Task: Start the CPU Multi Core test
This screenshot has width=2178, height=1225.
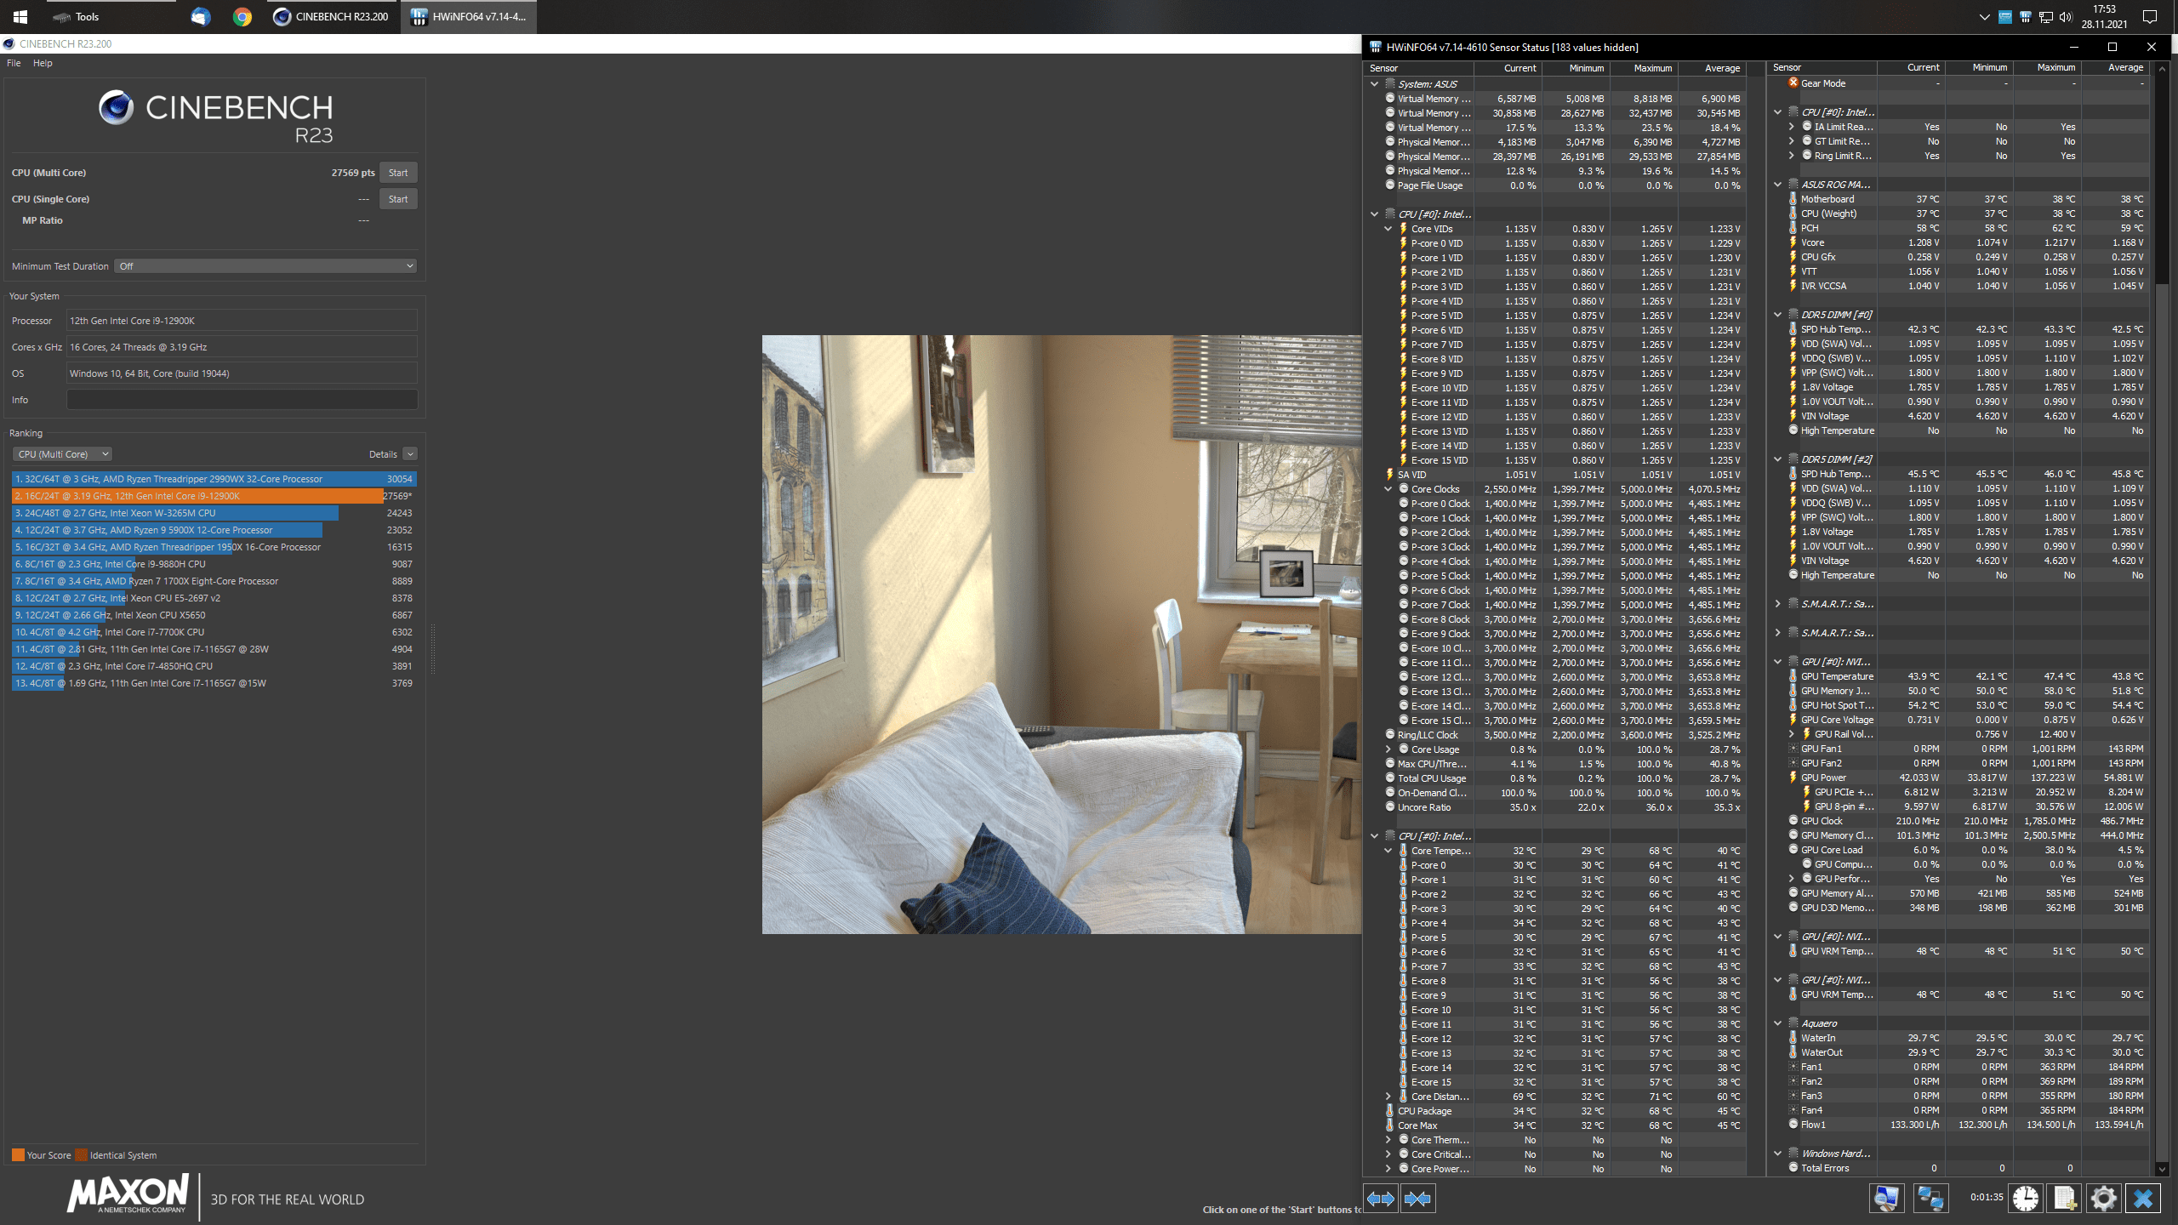Action: (397, 173)
